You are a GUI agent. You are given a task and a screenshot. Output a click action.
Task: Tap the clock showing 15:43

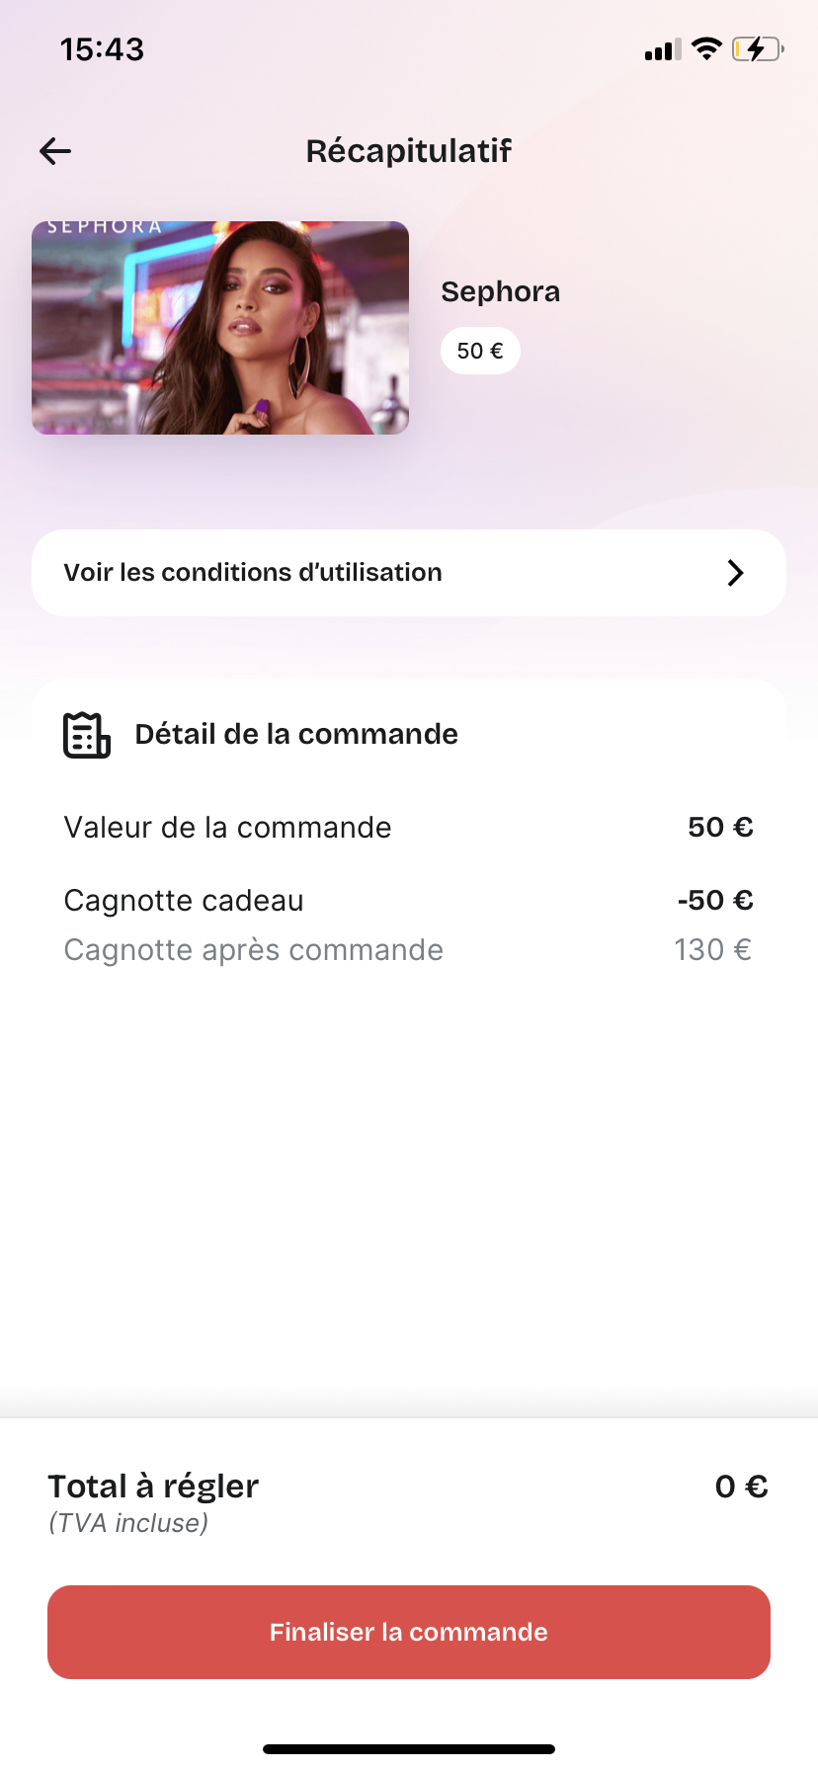tap(102, 49)
